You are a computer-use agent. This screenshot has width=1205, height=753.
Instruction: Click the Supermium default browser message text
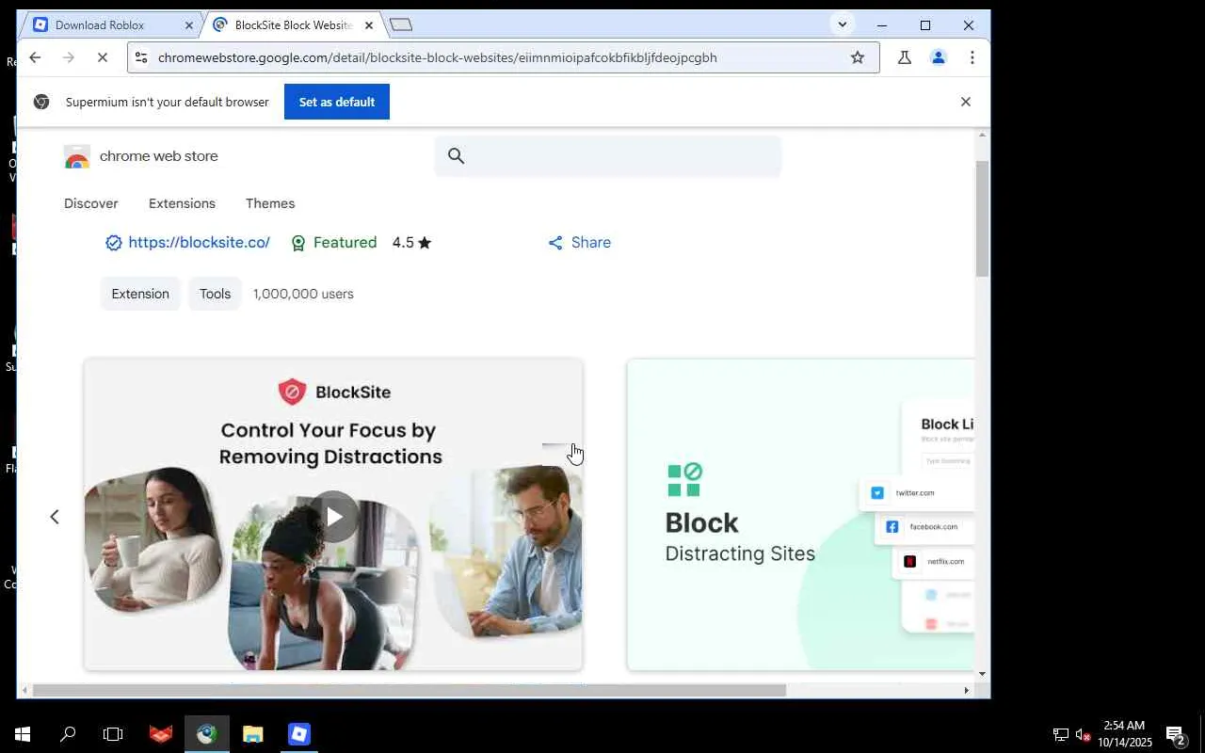168,102
